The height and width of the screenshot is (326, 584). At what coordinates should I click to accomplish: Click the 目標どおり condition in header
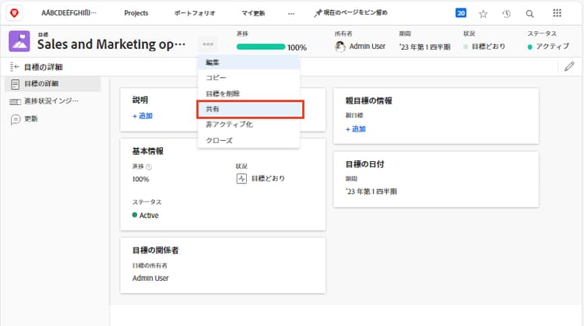484,47
